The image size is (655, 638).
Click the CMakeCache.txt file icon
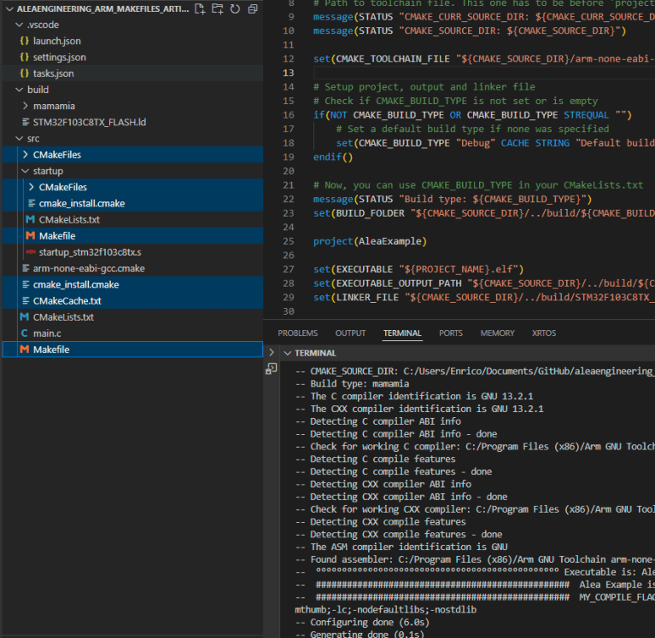pos(26,301)
